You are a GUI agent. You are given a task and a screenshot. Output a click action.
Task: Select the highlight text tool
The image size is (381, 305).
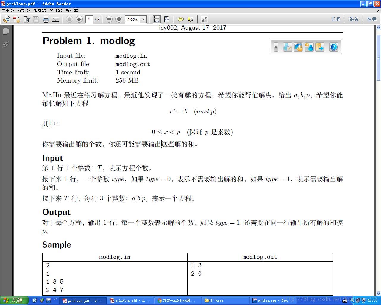(190, 19)
